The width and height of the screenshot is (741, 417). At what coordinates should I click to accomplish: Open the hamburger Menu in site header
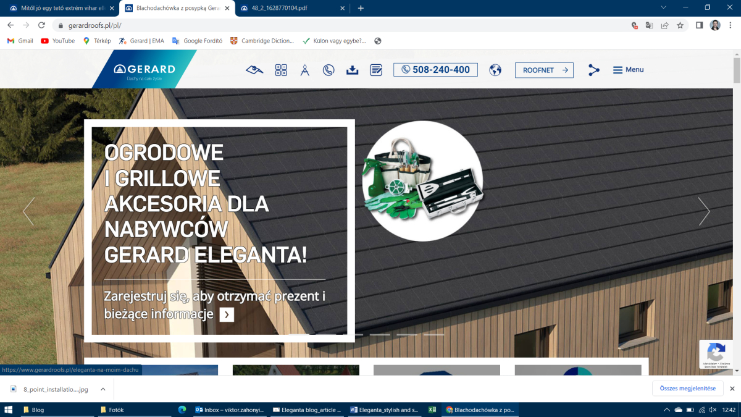(628, 70)
